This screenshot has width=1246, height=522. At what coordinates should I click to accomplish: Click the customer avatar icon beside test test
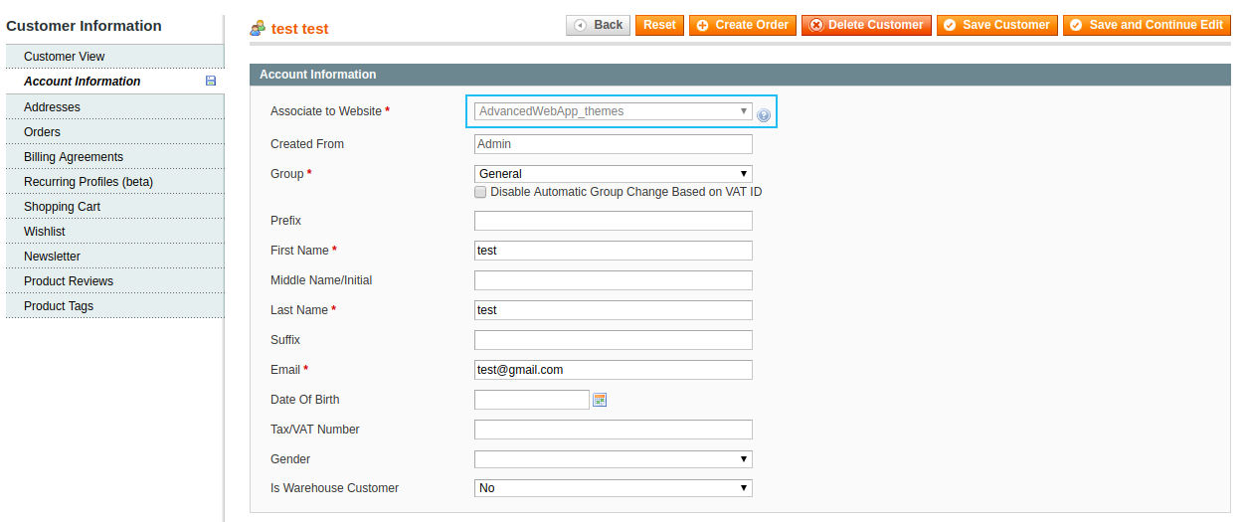pyautogui.click(x=258, y=28)
